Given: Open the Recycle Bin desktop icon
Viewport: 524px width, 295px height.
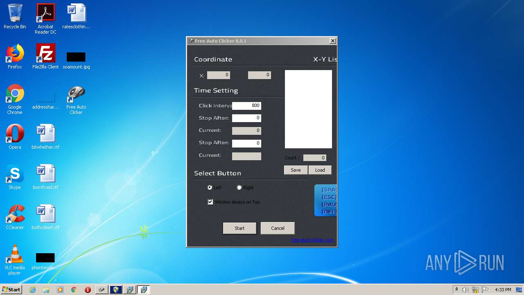Looking at the screenshot, I should 15,16.
